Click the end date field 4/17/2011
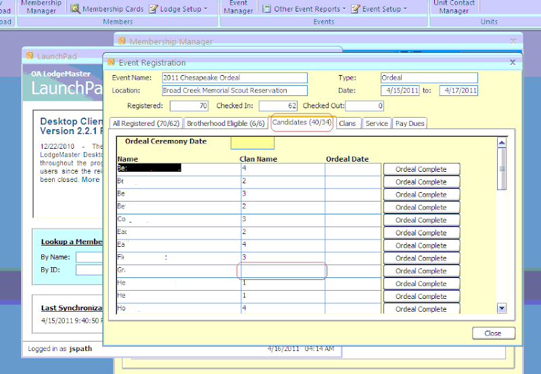Image resolution: width=541 pixels, height=374 pixels. coord(458,91)
